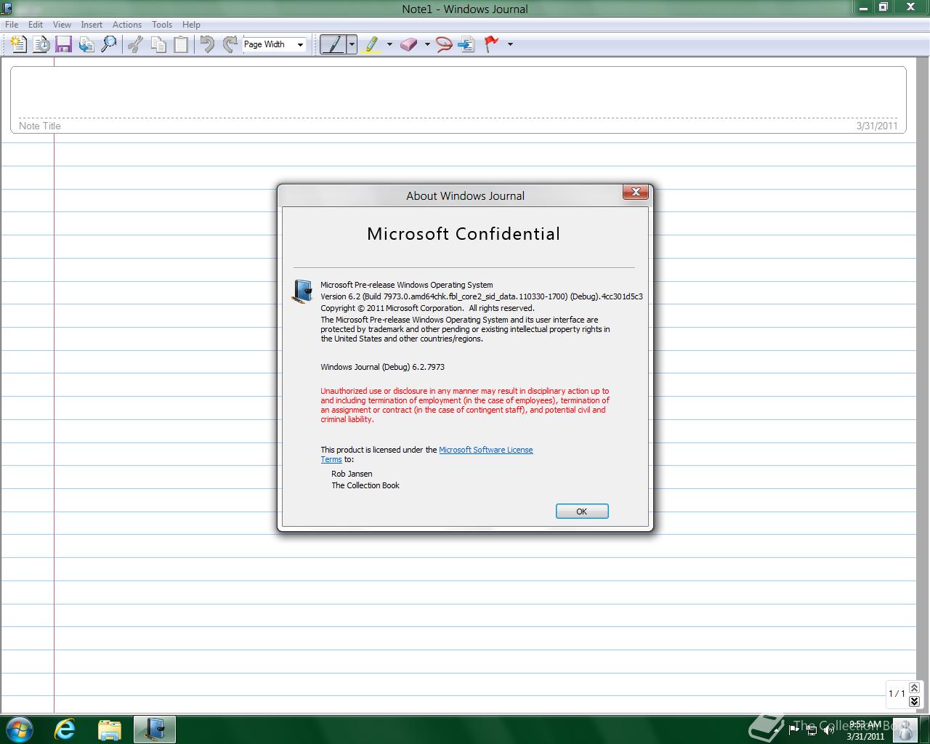Click the 'Rob Jansen' licensee name
This screenshot has width=930, height=744.
(352, 474)
